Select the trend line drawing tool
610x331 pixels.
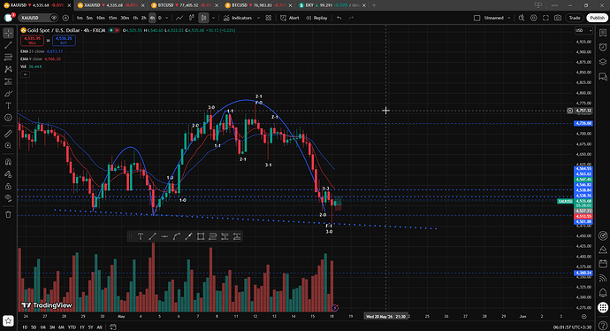pyautogui.click(x=8, y=45)
